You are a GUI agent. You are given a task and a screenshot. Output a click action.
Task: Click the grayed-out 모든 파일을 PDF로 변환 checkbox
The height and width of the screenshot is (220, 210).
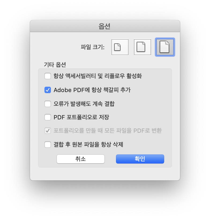(x=48, y=131)
